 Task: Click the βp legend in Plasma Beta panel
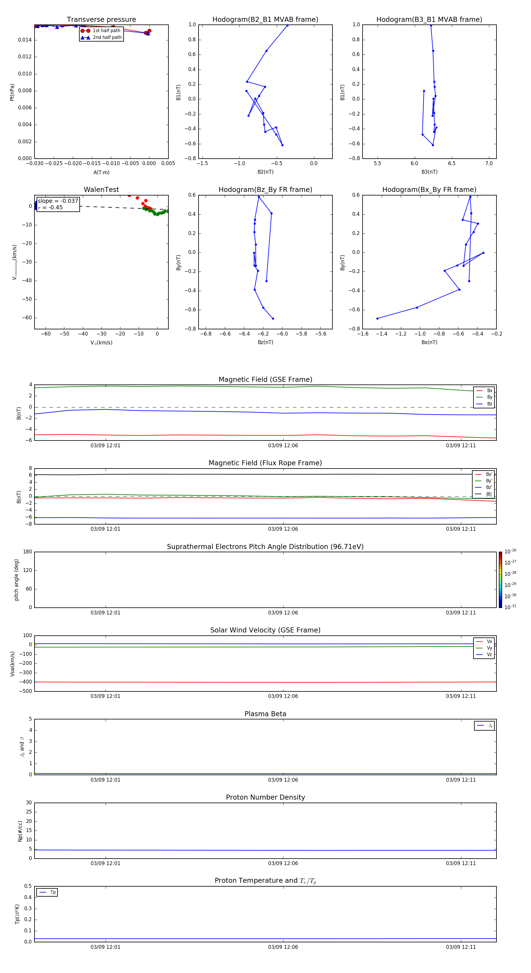click(x=484, y=726)
